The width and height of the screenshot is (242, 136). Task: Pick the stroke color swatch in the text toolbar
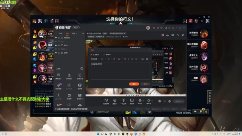[114, 59]
